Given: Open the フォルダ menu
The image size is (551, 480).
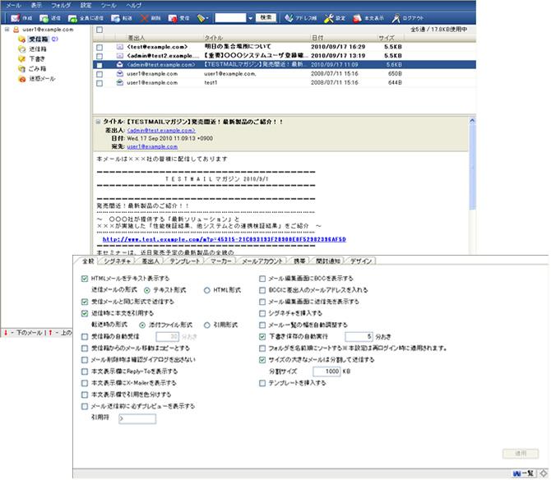Looking at the screenshot, I should pyautogui.click(x=61, y=5).
